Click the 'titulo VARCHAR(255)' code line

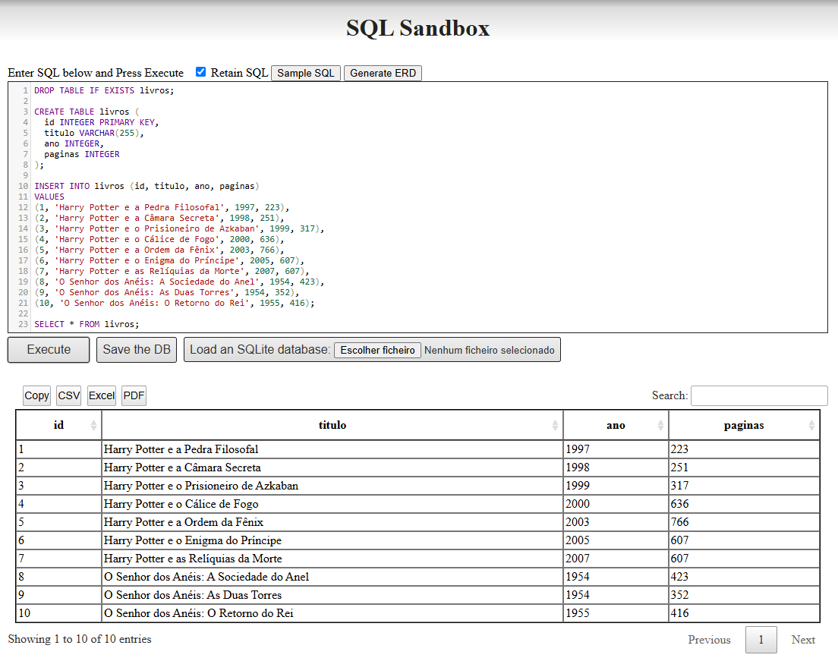(94, 133)
